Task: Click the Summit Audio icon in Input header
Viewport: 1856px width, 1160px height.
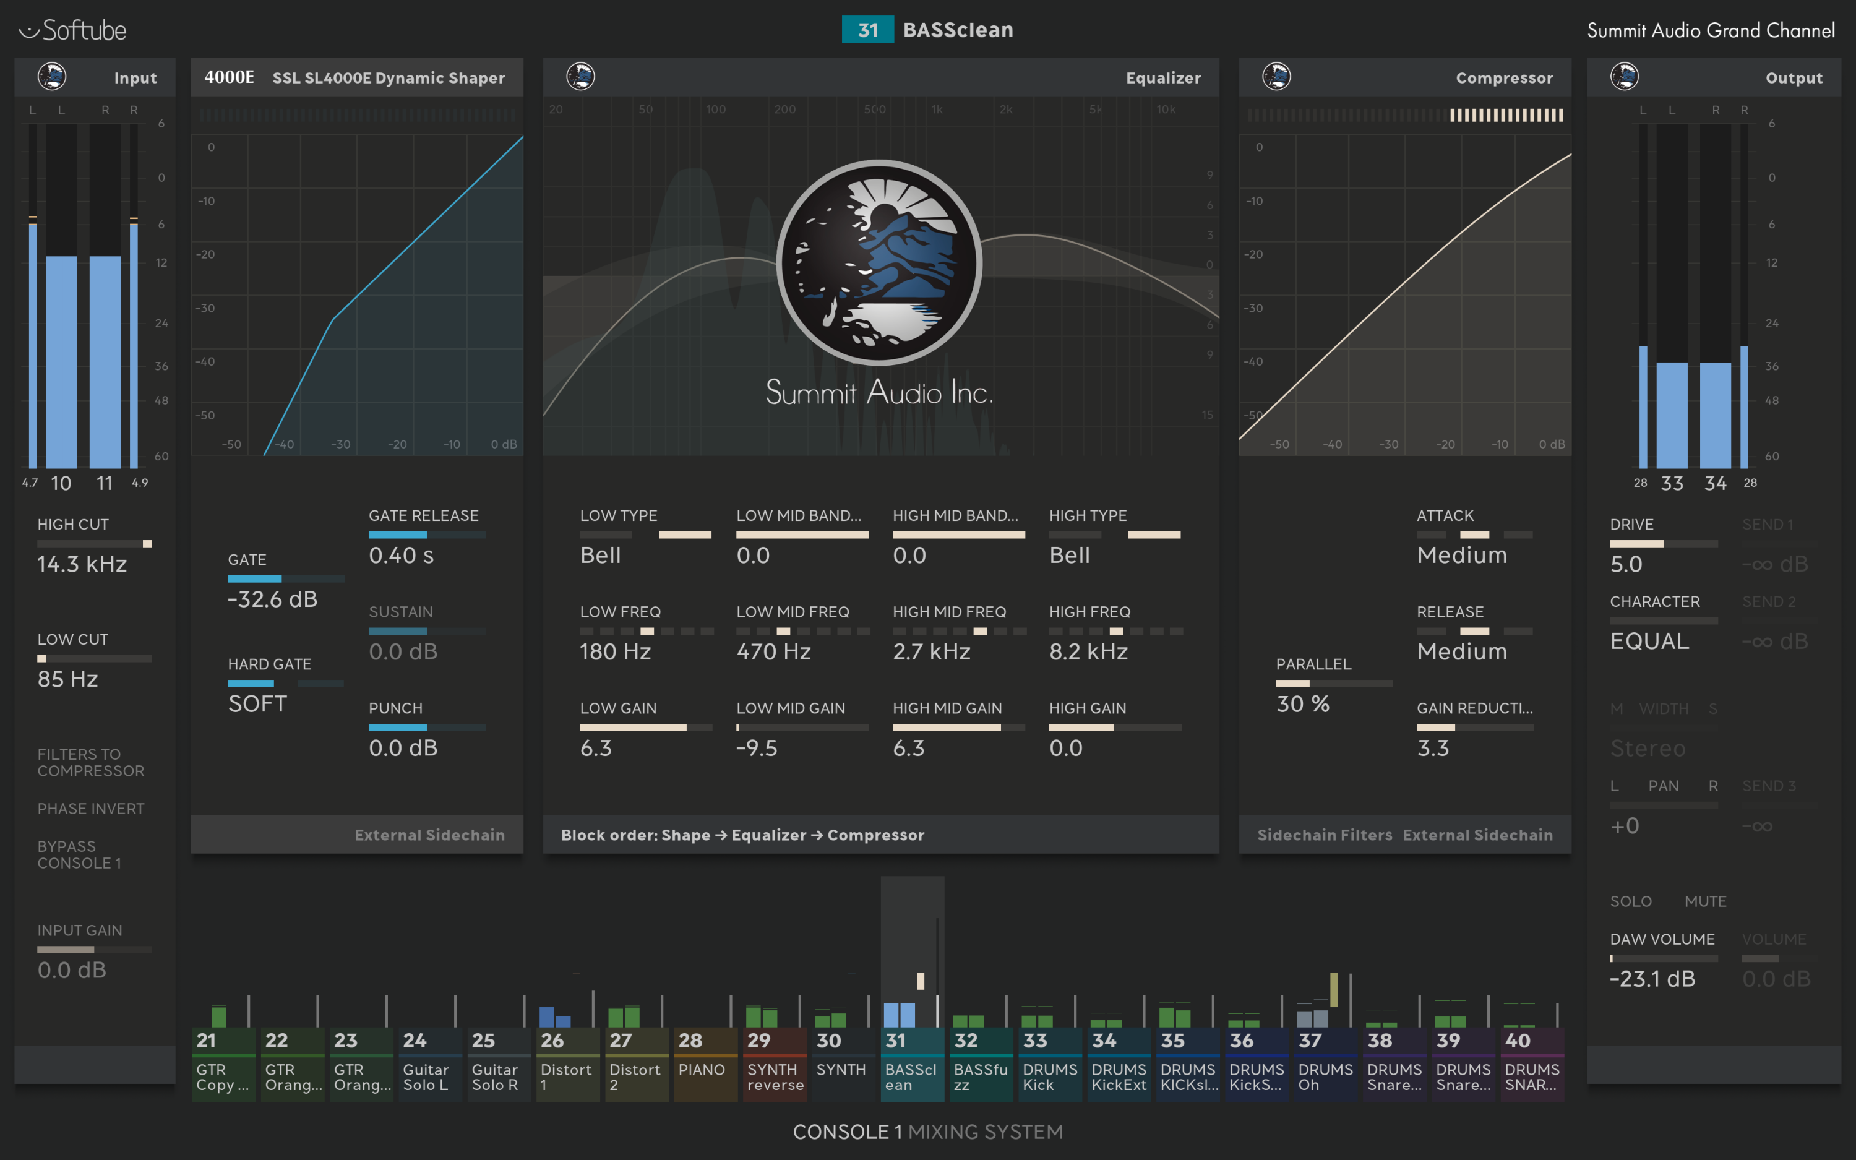Action: [x=52, y=77]
